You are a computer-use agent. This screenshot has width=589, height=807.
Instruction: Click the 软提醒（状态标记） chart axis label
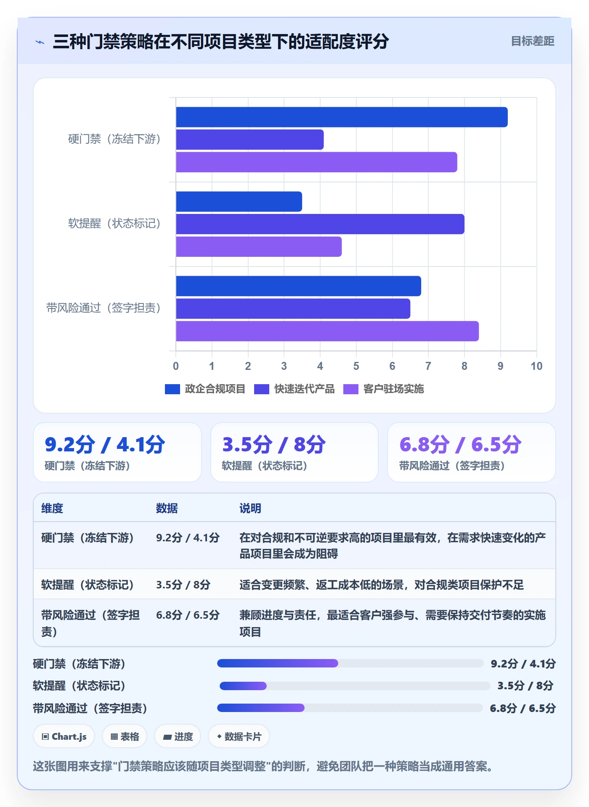tap(114, 224)
